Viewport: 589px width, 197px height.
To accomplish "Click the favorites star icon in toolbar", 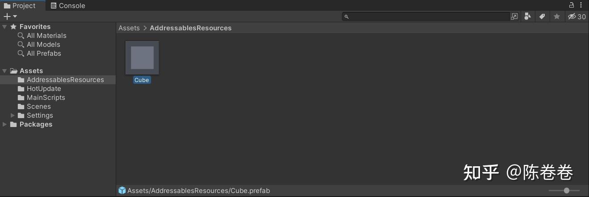I will point(556,16).
